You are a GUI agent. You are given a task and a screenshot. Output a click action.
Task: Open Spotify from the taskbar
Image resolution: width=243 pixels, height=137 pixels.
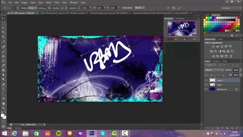(x=58, y=134)
